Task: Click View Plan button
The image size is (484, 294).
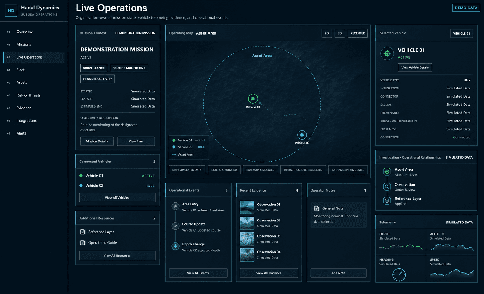Action: 136,141
